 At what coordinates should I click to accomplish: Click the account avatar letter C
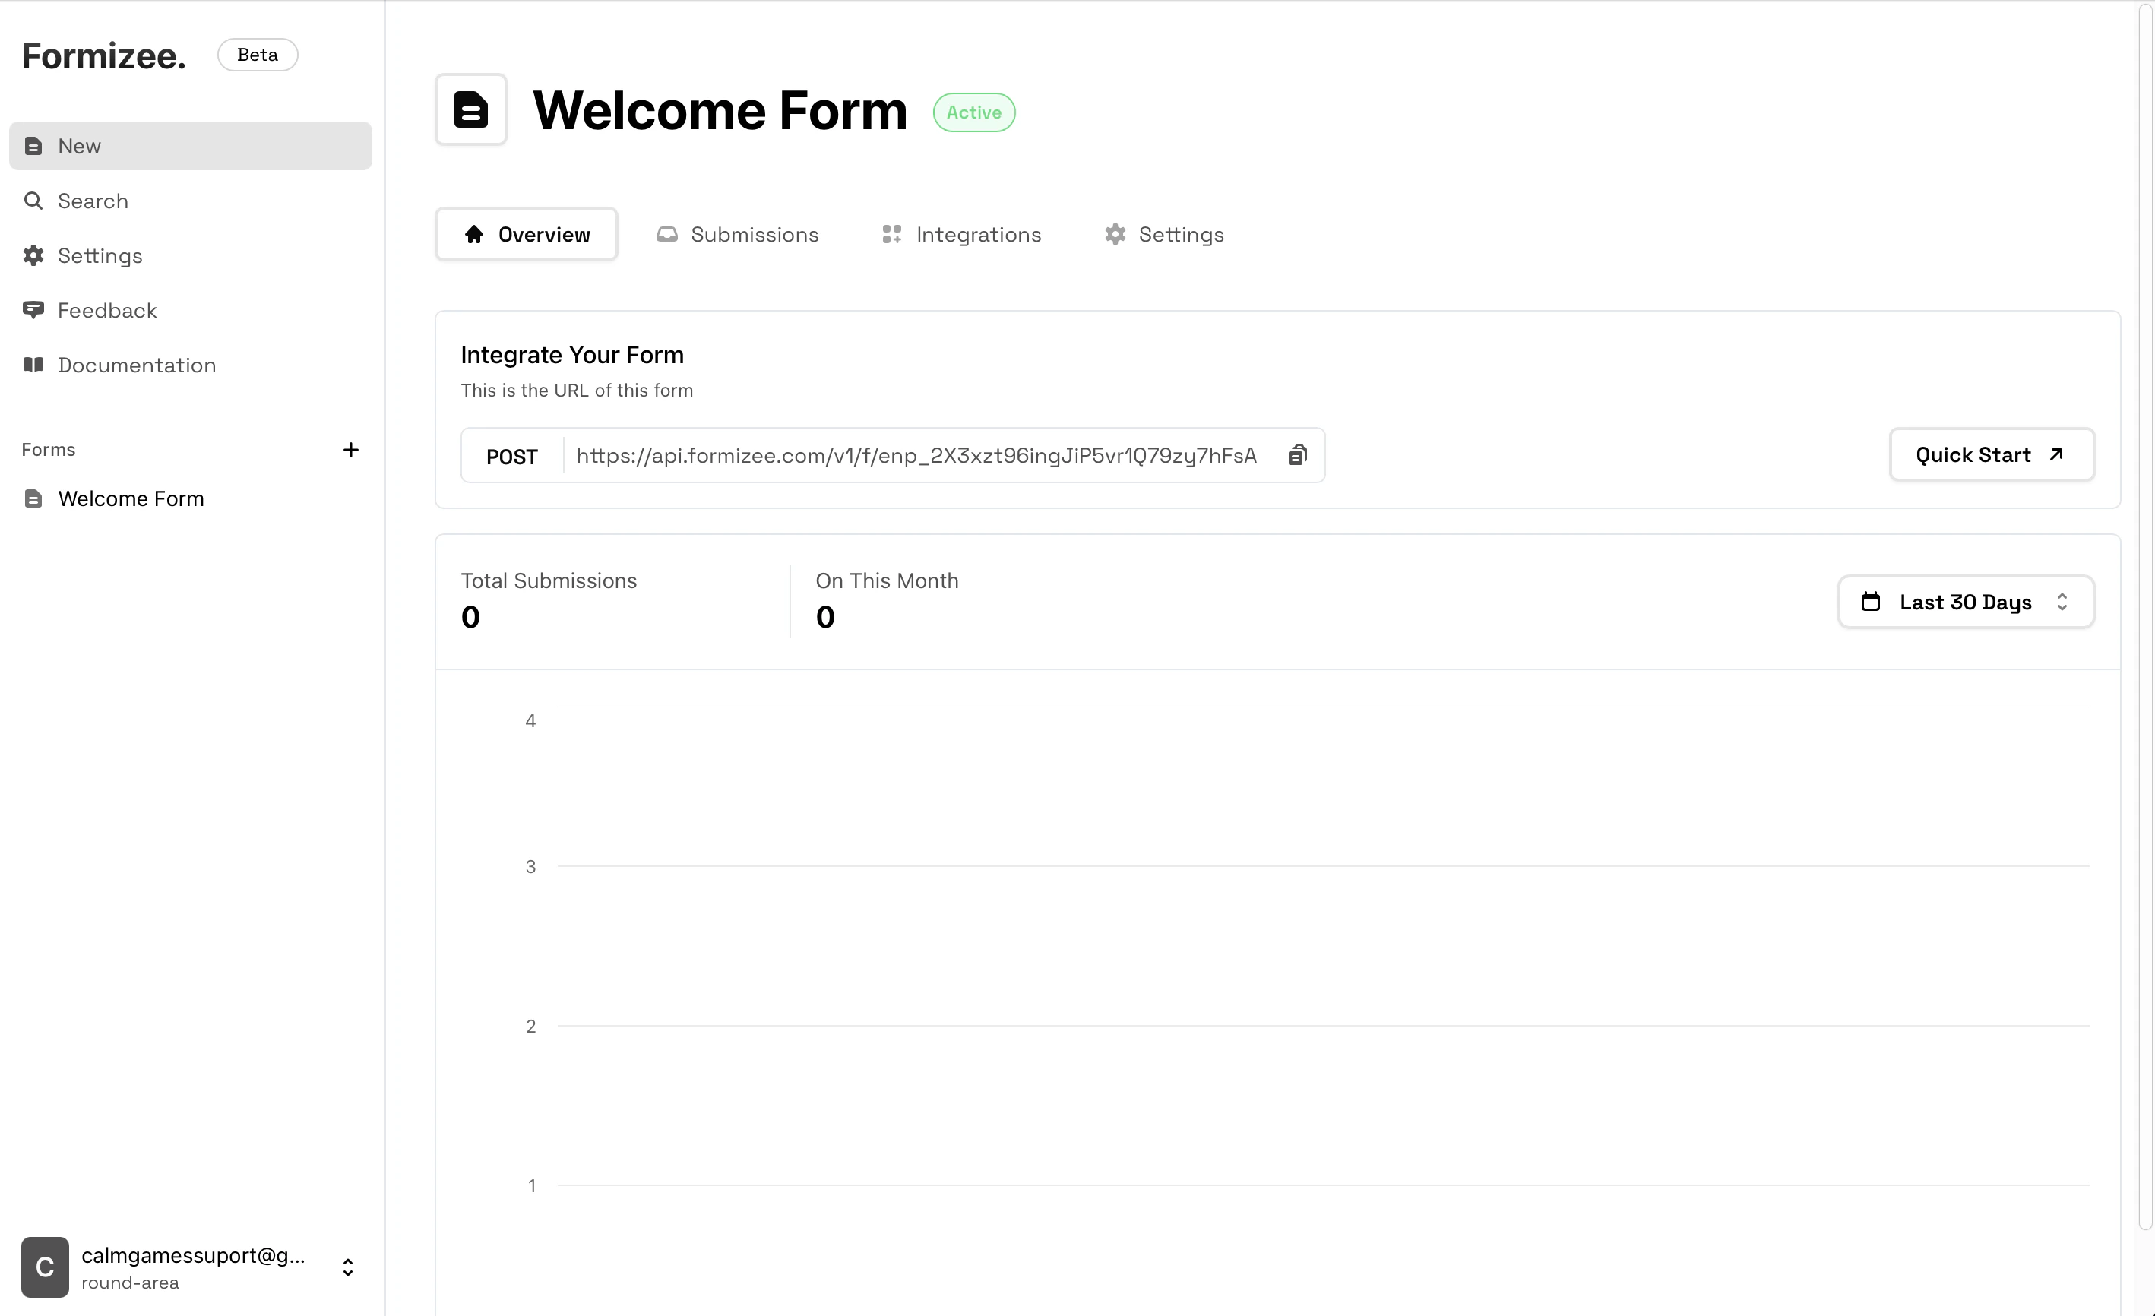tap(46, 1267)
